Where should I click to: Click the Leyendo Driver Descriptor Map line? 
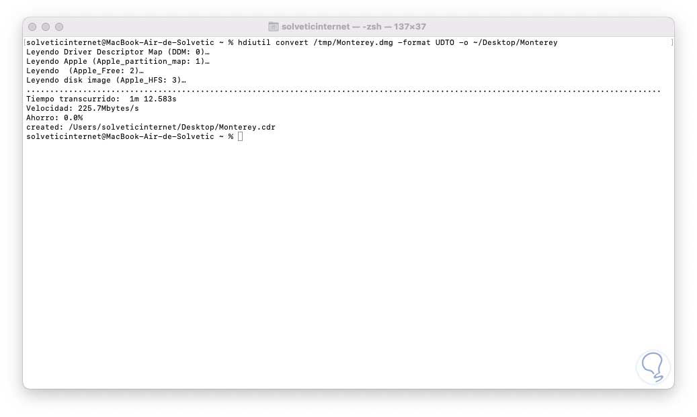(118, 52)
